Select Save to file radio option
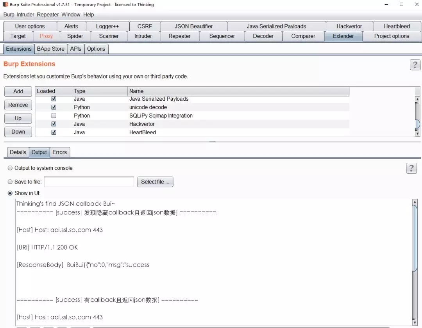This screenshot has width=422, height=328. [10, 182]
